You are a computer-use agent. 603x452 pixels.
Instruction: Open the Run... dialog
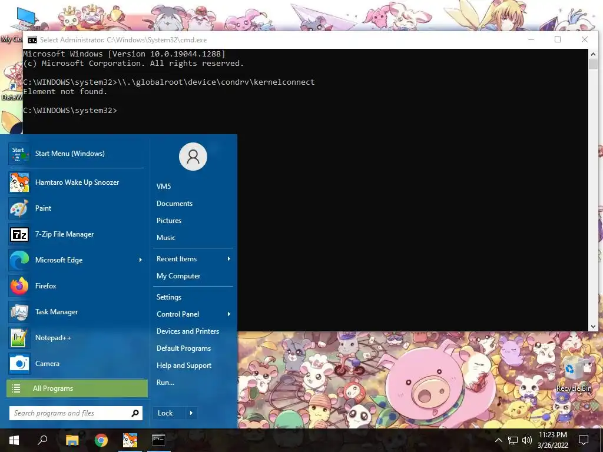point(165,383)
